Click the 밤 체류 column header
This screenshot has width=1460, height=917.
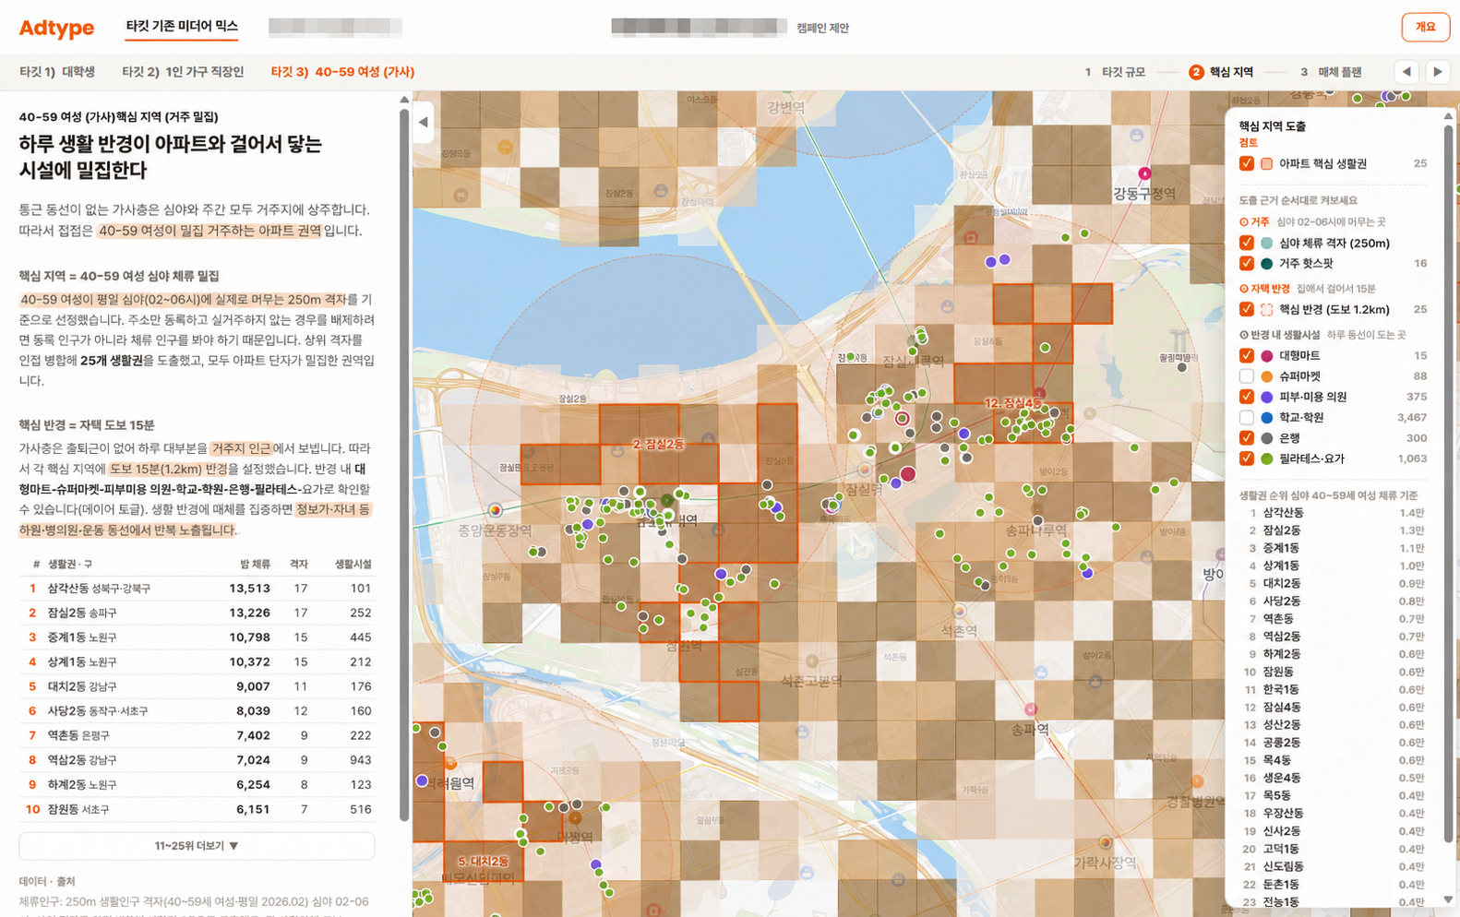[255, 564]
